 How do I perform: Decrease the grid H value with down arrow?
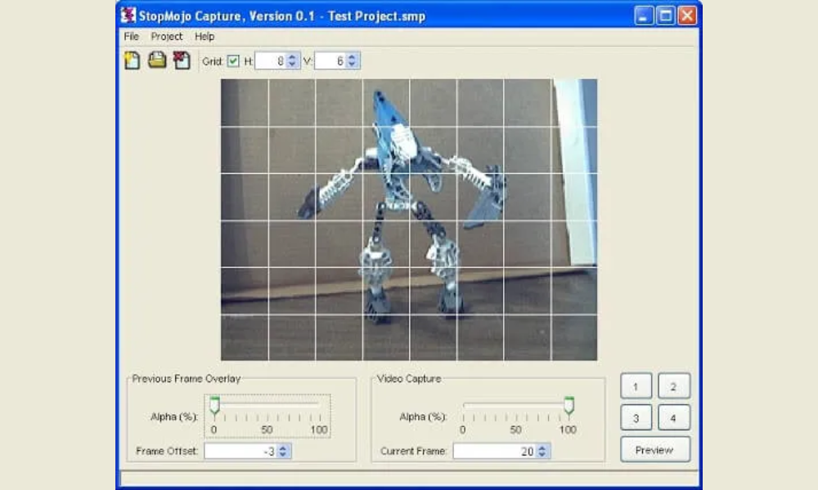tap(292, 65)
